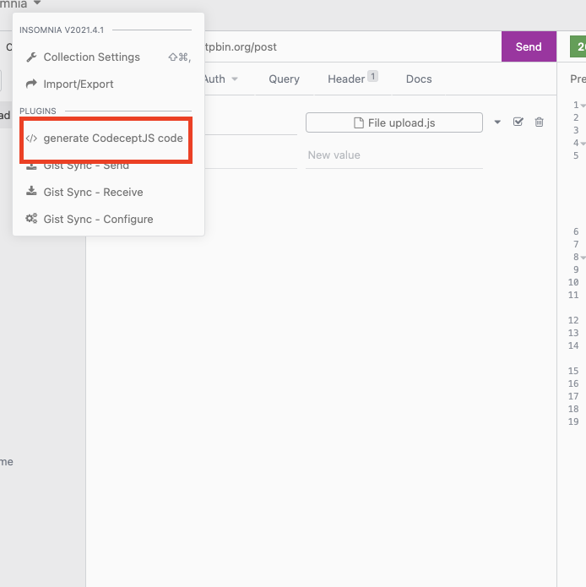This screenshot has height=587, width=586.
Task: Click the green status code badge
Action: pyautogui.click(x=578, y=46)
